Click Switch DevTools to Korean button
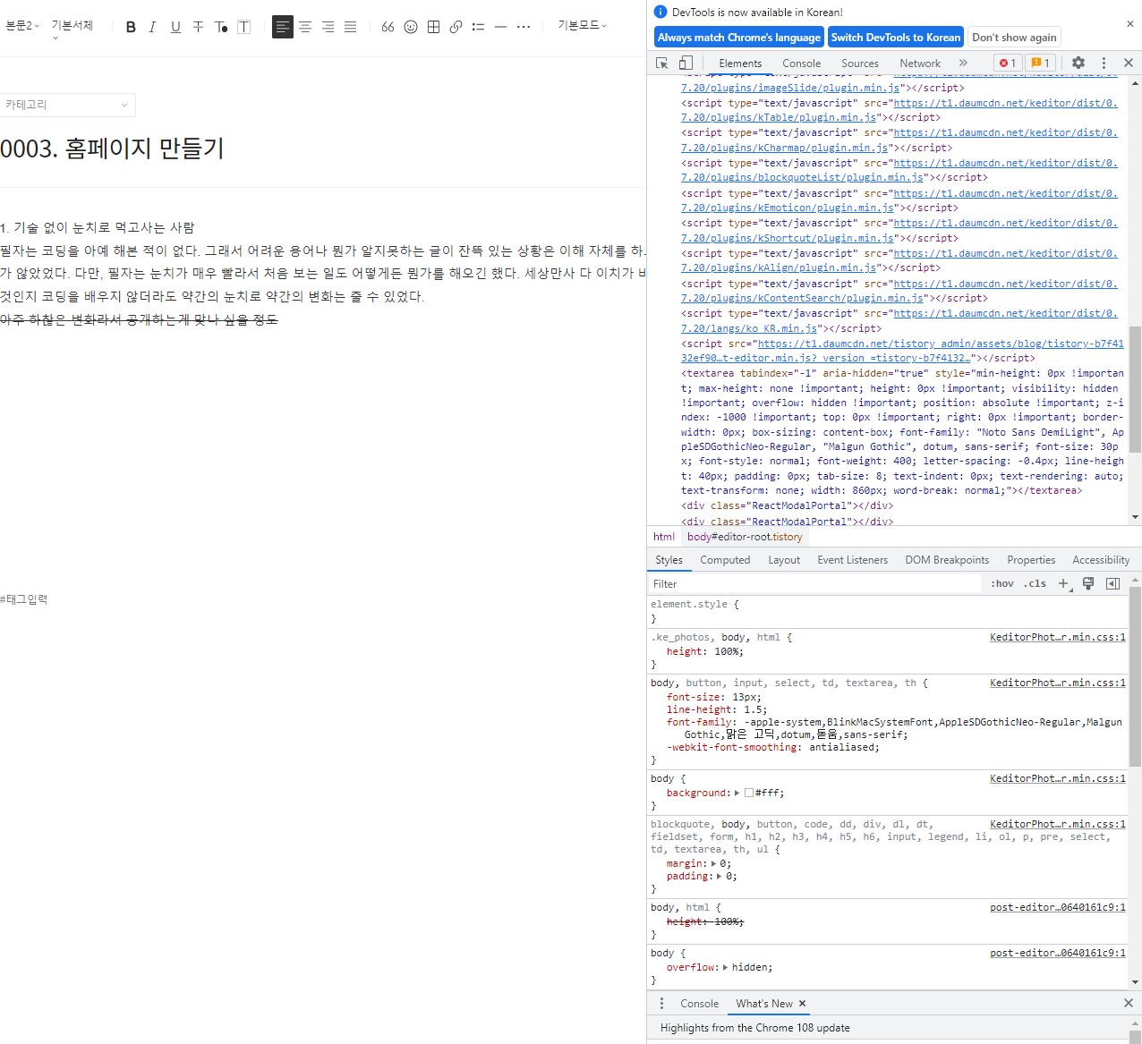 [895, 37]
